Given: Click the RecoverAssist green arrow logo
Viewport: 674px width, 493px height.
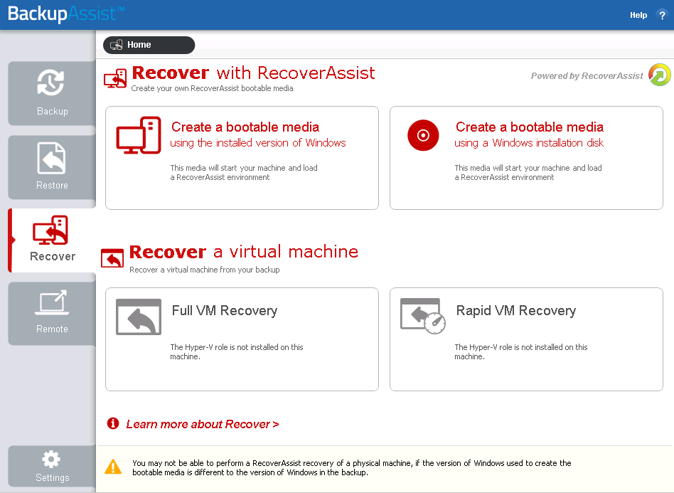Looking at the screenshot, I should [659, 75].
